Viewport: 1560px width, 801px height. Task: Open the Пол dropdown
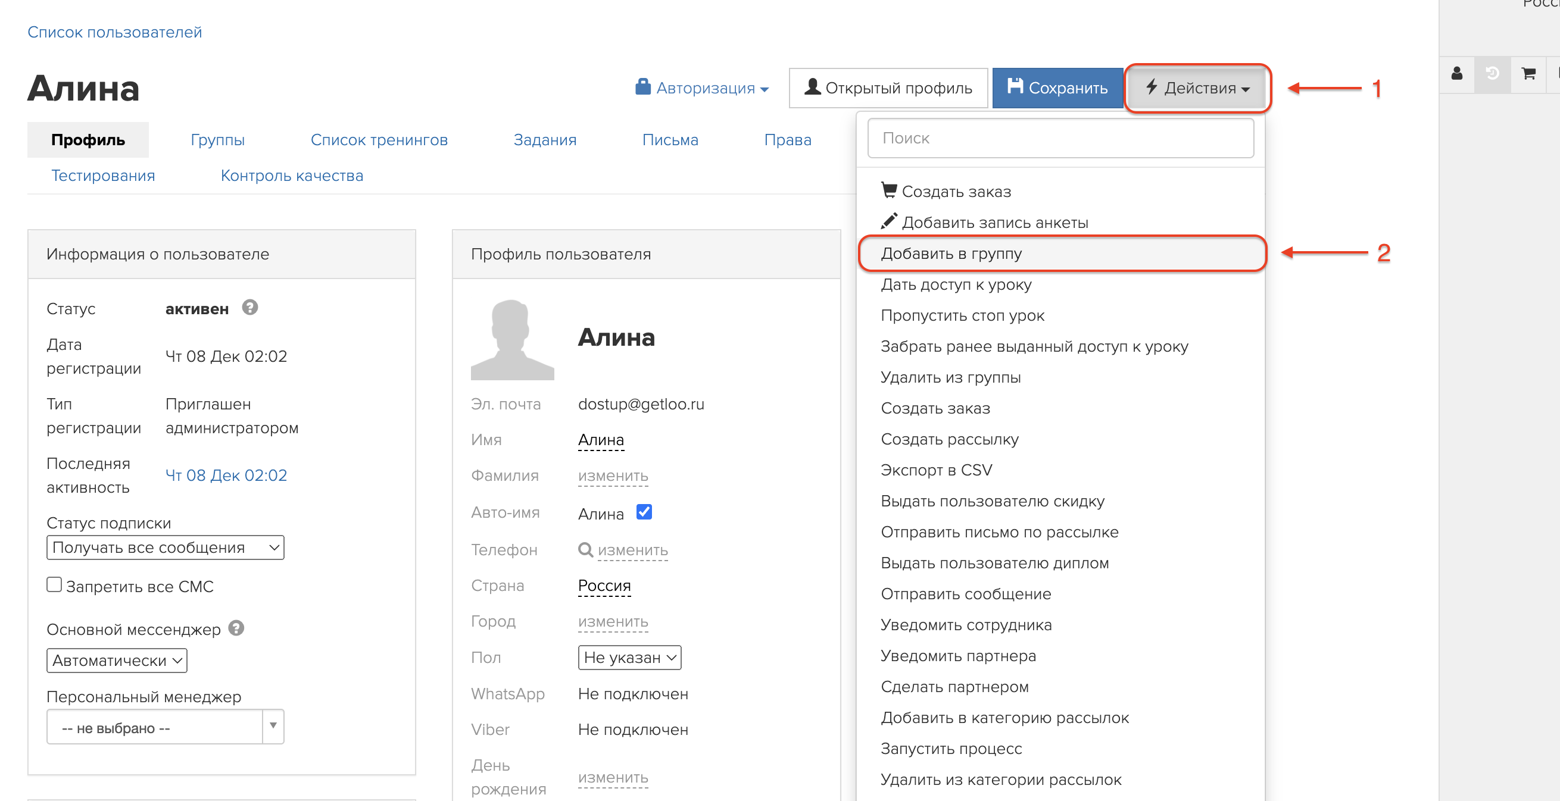coord(629,658)
